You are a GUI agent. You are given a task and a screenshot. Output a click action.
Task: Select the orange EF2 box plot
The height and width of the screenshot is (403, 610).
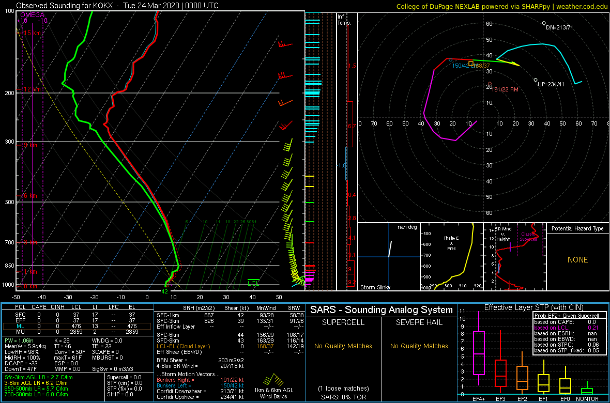tap(522, 374)
